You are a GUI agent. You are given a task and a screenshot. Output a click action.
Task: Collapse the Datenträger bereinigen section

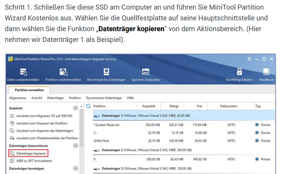tap(76, 168)
